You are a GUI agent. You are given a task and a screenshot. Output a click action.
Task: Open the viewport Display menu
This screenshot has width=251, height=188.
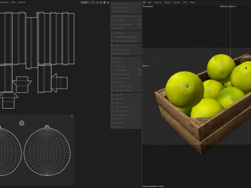pos(167,3)
